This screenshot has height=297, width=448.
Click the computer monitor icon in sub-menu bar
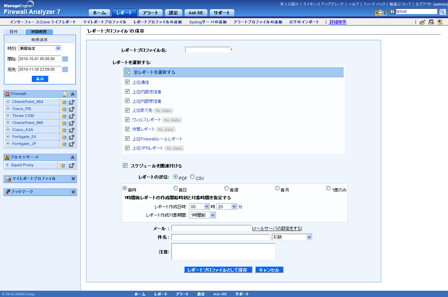pos(431,22)
